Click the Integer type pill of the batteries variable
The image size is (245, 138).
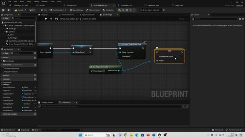(23, 107)
